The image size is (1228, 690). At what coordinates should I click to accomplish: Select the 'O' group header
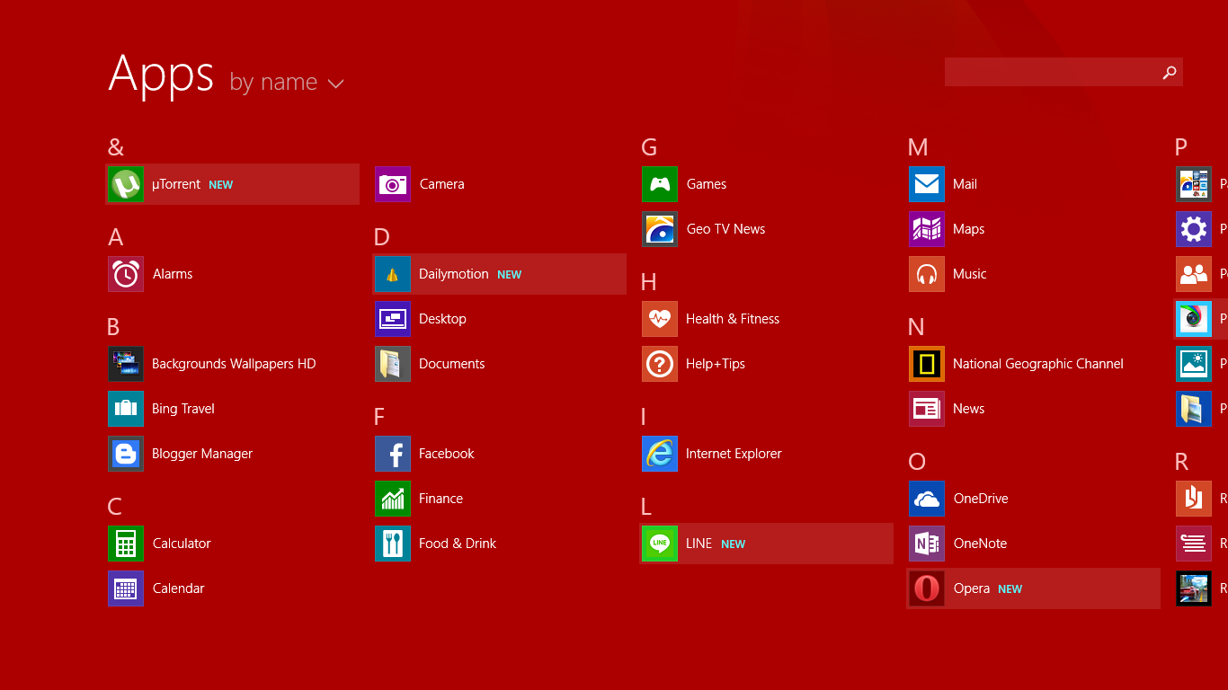pos(917,462)
